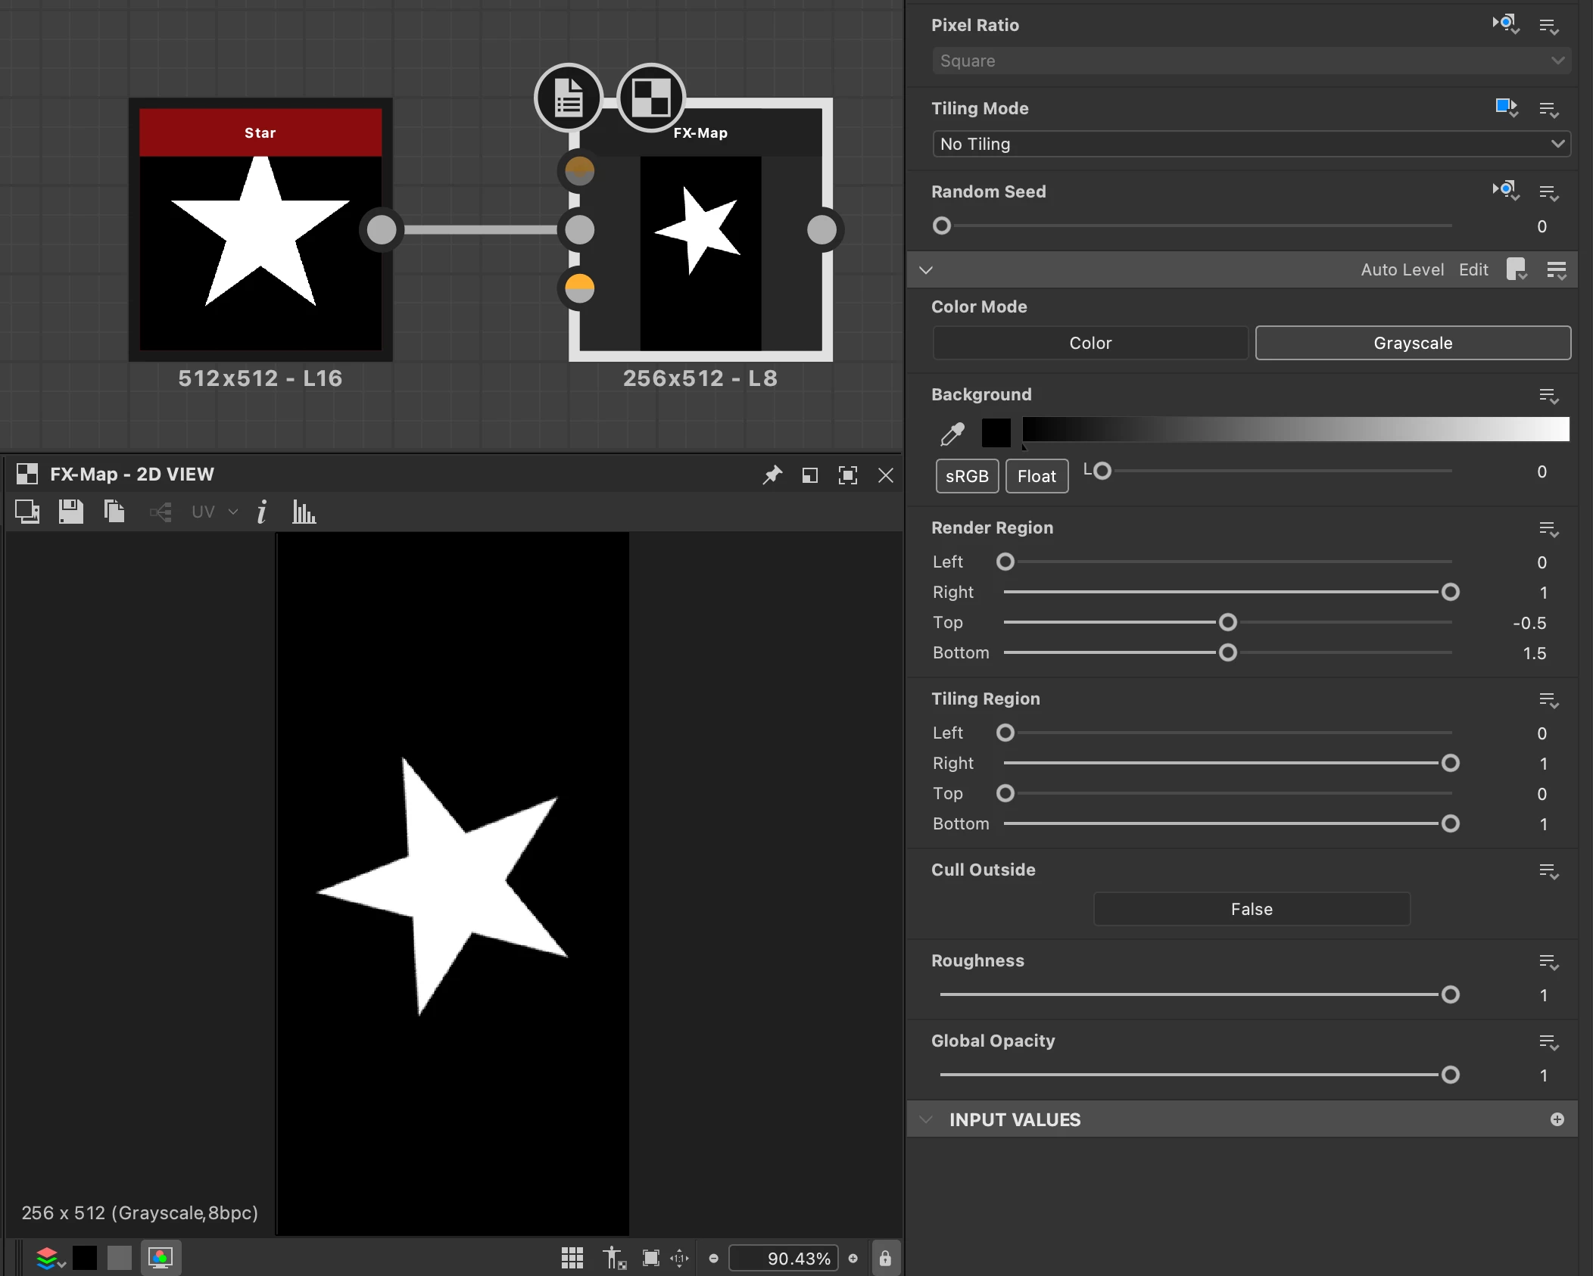1593x1276 pixels.
Task: Toggle the tiling grid icon in bottom bar
Action: click(572, 1258)
